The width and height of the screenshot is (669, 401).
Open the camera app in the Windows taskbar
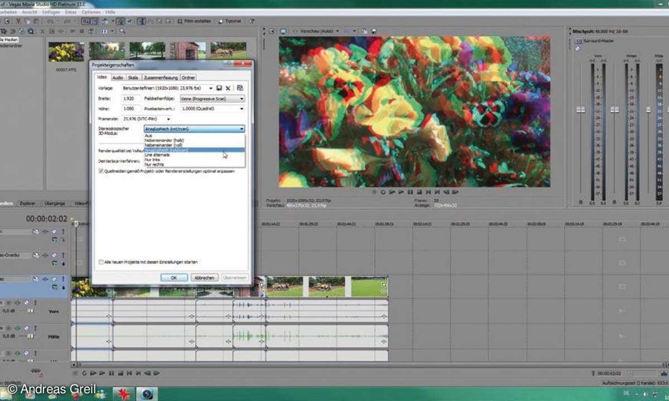[x=147, y=394]
